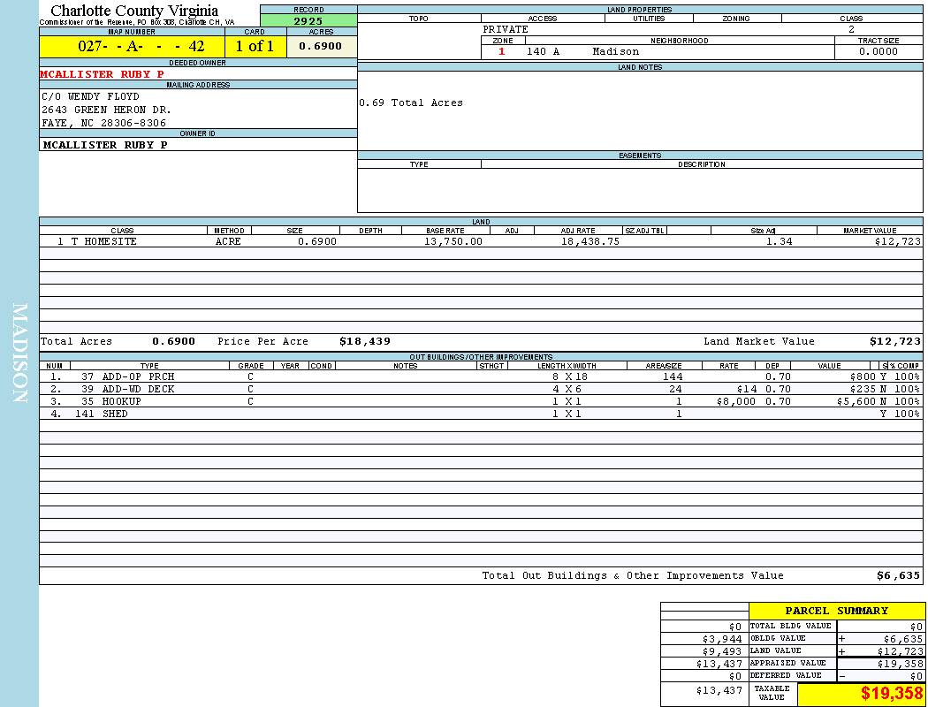The width and height of the screenshot is (928, 707).
Task: Select deeded owner name in red text
Action: 102,74
